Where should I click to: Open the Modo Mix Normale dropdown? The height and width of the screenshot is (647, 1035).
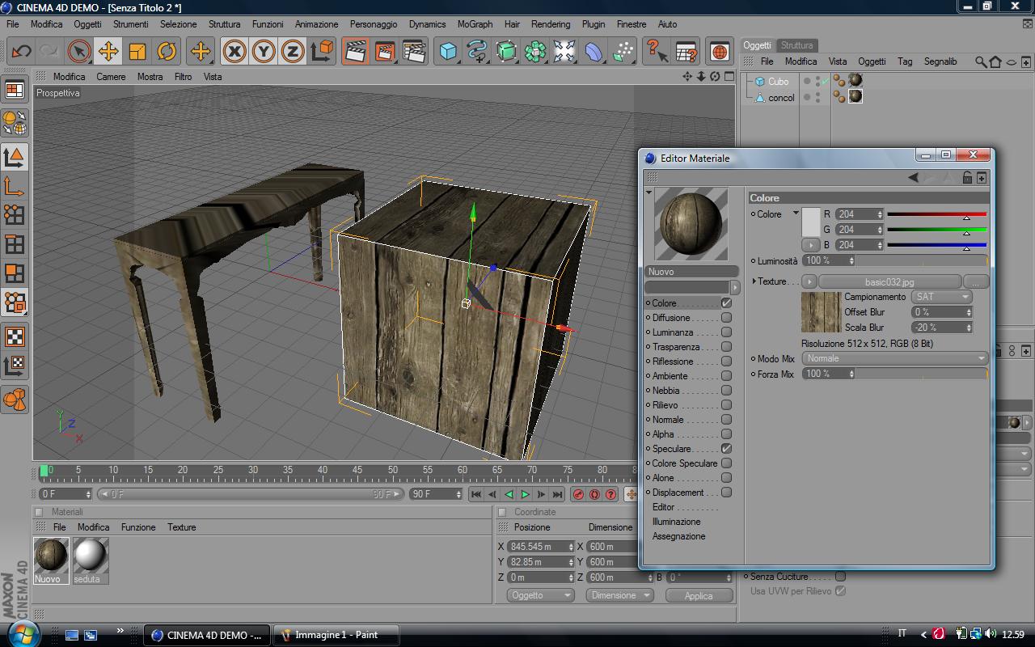895,358
